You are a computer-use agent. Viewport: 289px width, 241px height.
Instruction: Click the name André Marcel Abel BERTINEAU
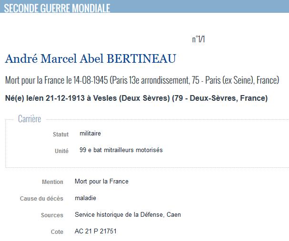point(90,58)
